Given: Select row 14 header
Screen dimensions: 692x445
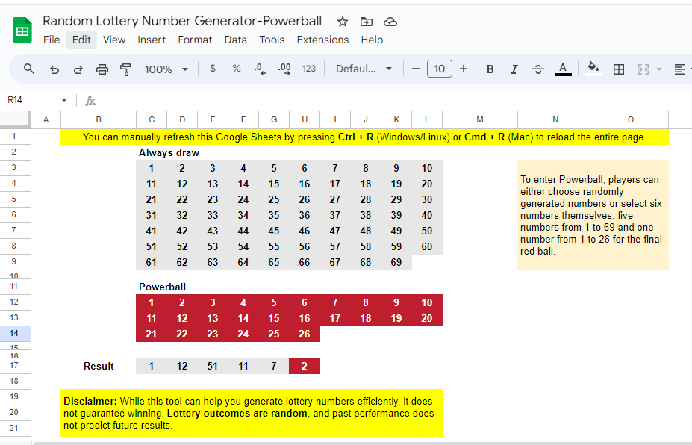Looking at the screenshot, I should (x=15, y=333).
